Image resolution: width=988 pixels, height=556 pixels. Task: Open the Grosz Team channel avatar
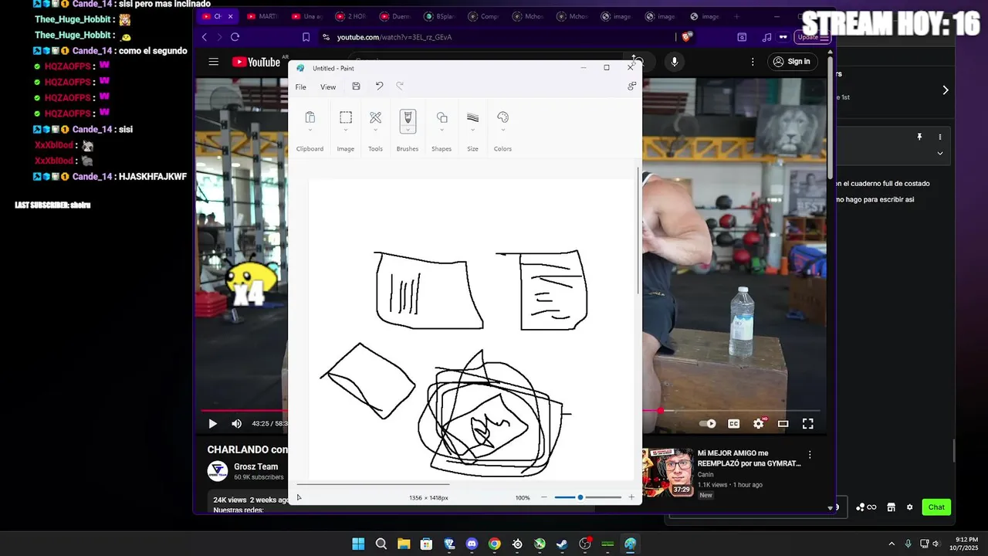point(218,471)
